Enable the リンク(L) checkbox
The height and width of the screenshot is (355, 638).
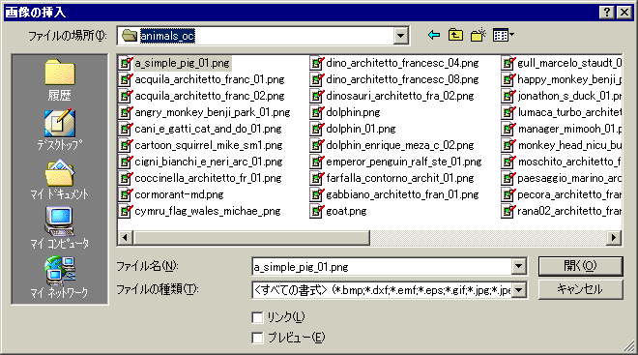point(257,317)
